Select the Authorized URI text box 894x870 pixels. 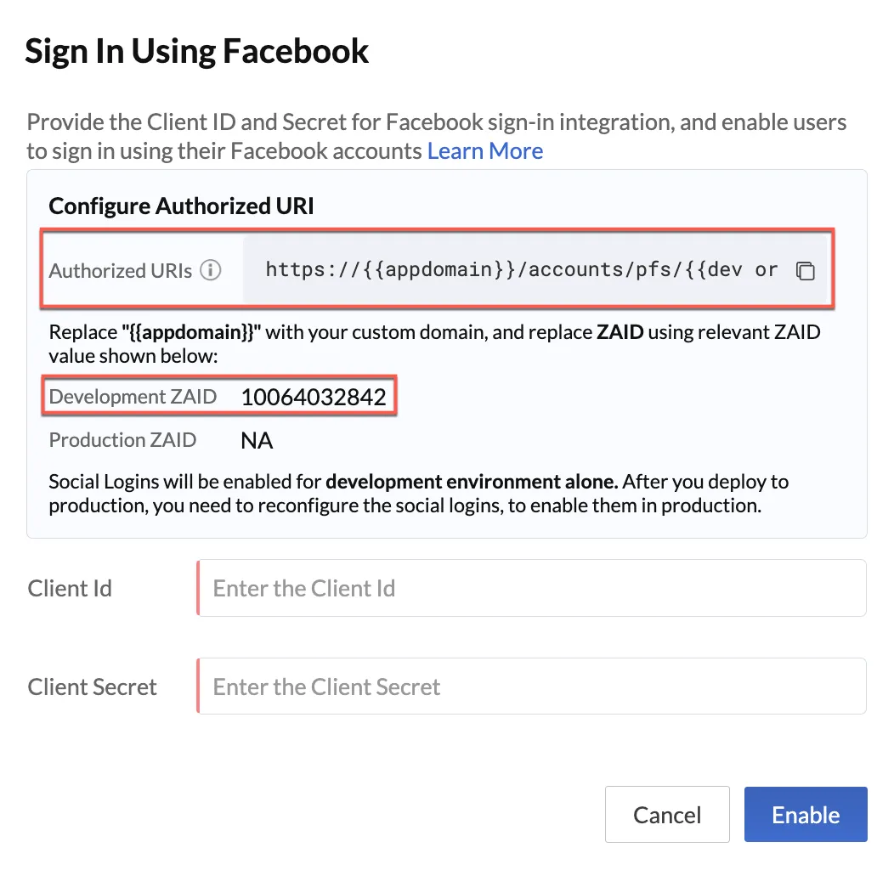pos(535,269)
